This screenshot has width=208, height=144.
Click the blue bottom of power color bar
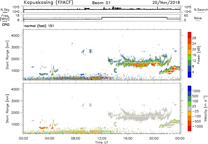(x=190, y=75)
